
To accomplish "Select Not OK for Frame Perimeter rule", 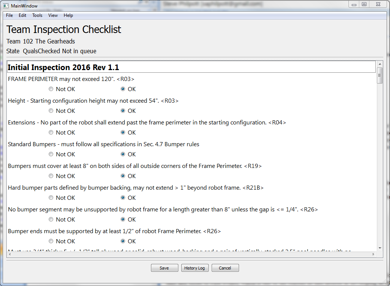I will click(x=51, y=89).
